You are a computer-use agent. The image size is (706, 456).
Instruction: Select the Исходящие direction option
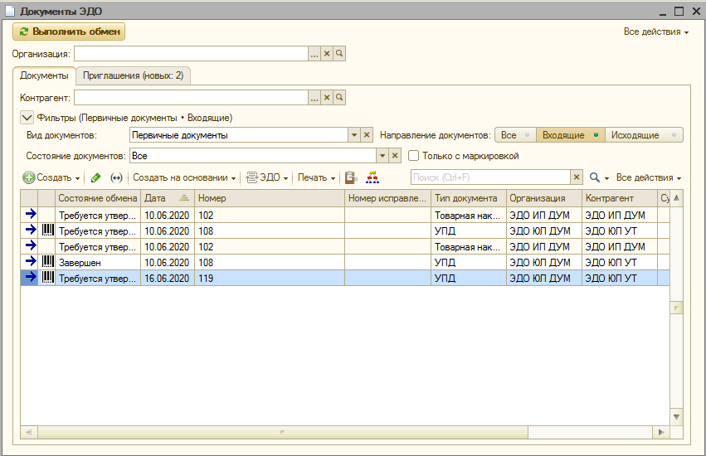point(644,135)
